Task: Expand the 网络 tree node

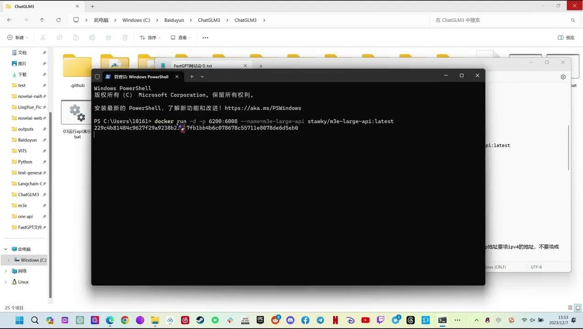Action: (6, 271)
